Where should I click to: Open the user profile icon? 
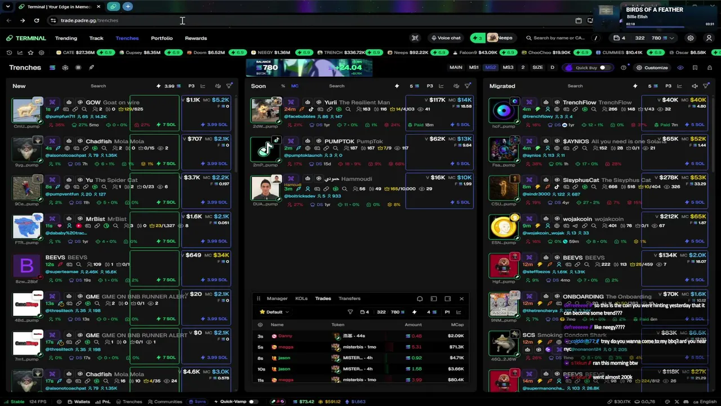[709, 38]
